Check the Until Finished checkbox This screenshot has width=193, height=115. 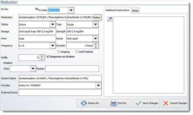click(77, 52)
